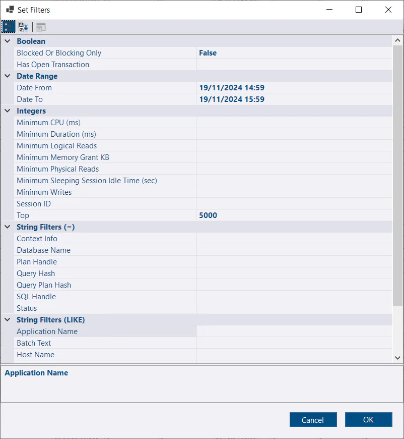Click the Database Name value field

tap(294, 250)
